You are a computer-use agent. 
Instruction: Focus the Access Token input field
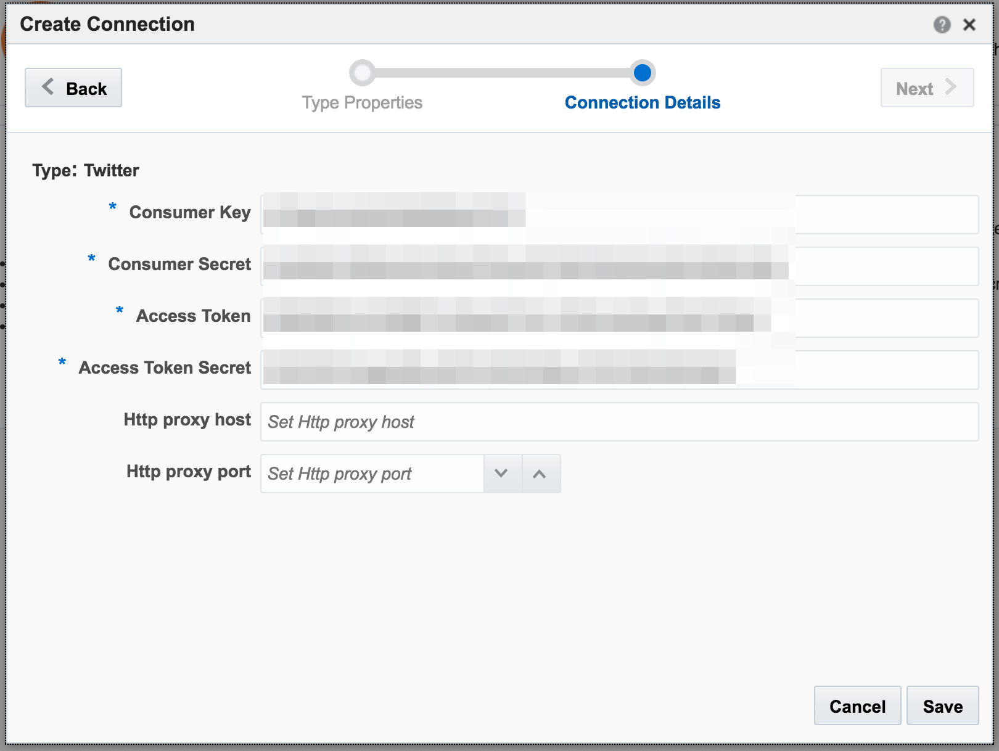619,318
